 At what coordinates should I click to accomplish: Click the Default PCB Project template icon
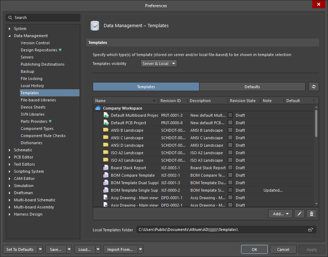click(106, 123)
